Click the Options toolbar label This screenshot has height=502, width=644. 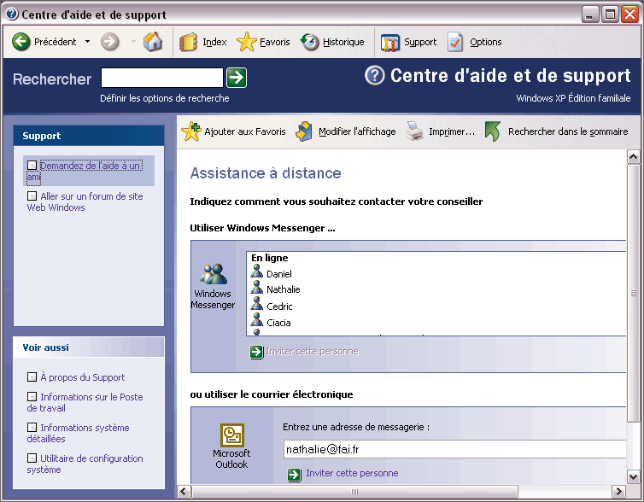click(485, 42)
